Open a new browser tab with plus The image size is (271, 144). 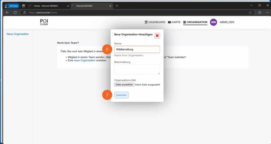tap(117, 6)
